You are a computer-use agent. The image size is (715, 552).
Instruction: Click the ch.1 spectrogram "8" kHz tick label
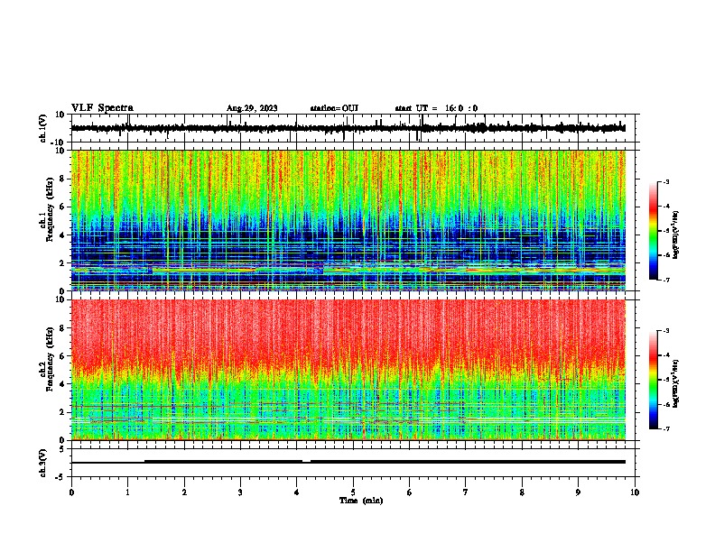[x=63, y=179]
